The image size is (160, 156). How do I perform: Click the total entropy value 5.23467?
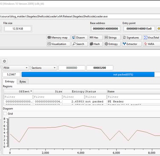click(12, 75)
